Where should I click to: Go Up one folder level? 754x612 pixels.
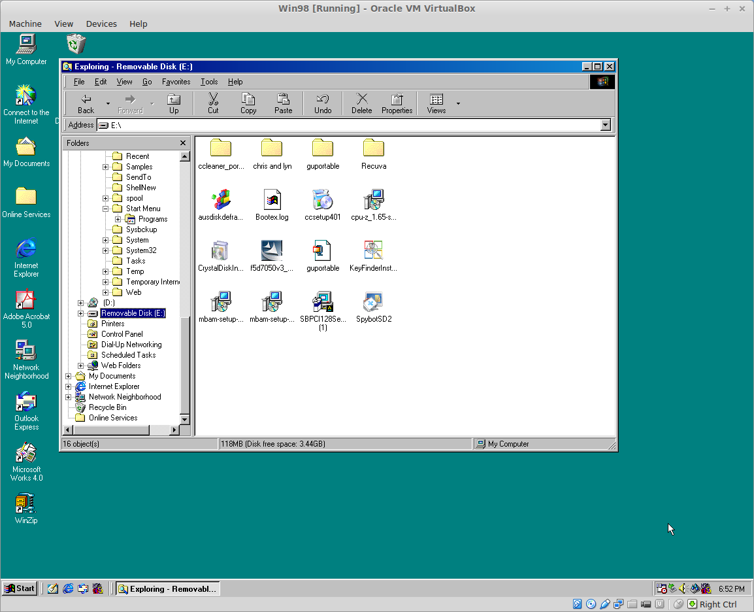(174, 104)
